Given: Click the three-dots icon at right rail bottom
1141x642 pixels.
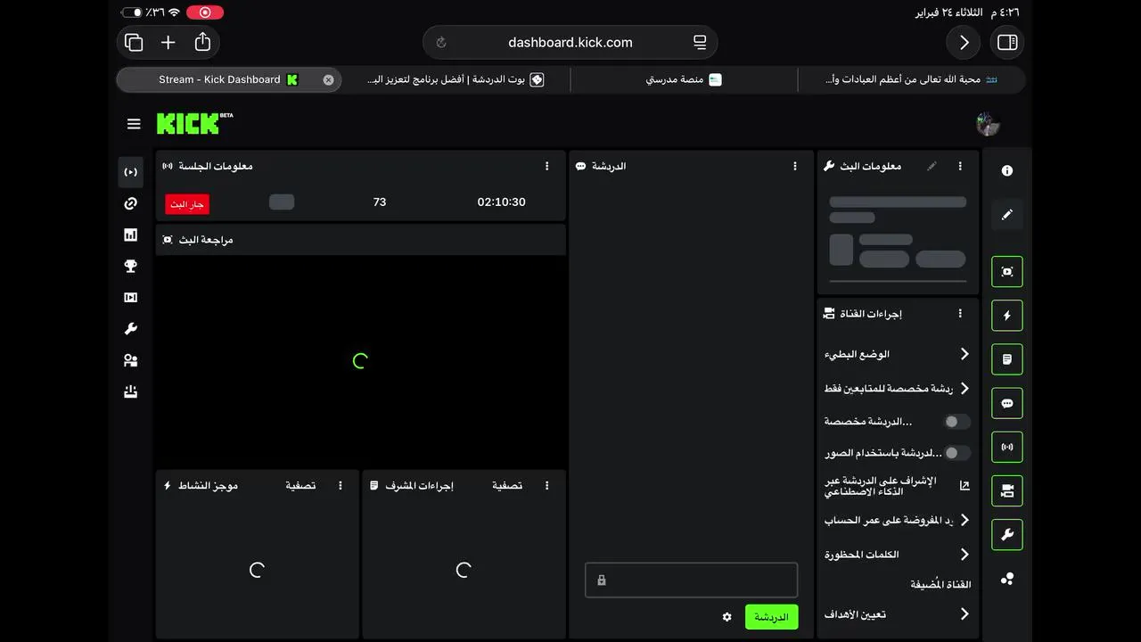Looking at the screenshot, I should 1007,579.
